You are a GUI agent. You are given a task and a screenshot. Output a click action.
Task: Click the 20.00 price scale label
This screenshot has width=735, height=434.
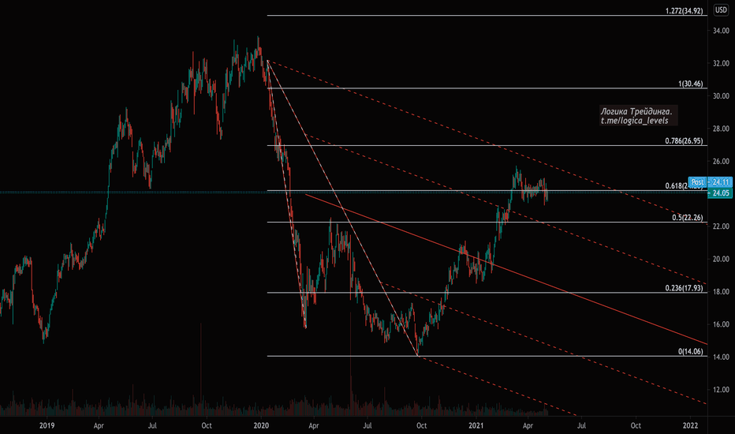[x=721, y=259]
